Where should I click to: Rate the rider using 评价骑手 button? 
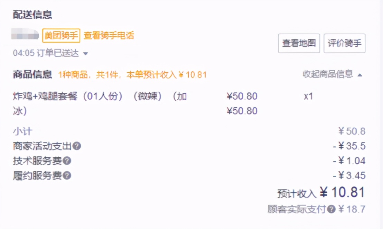coord(344,44)
